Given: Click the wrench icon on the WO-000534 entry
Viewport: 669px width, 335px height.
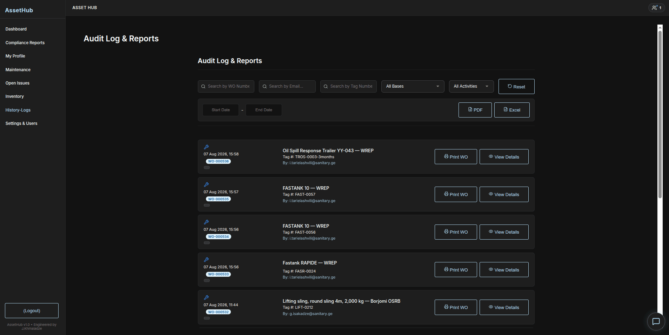Looking at the screenshot, I should pos(206,222).
